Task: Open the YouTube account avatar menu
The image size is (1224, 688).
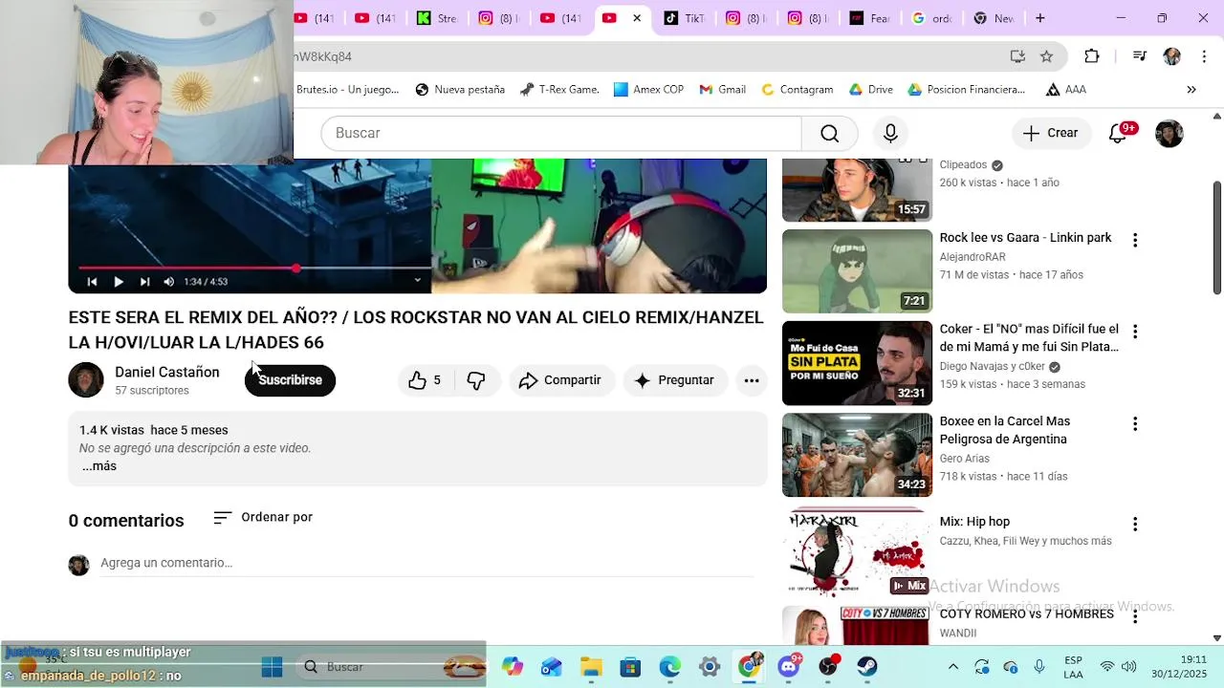Action: click(1169, 134)
